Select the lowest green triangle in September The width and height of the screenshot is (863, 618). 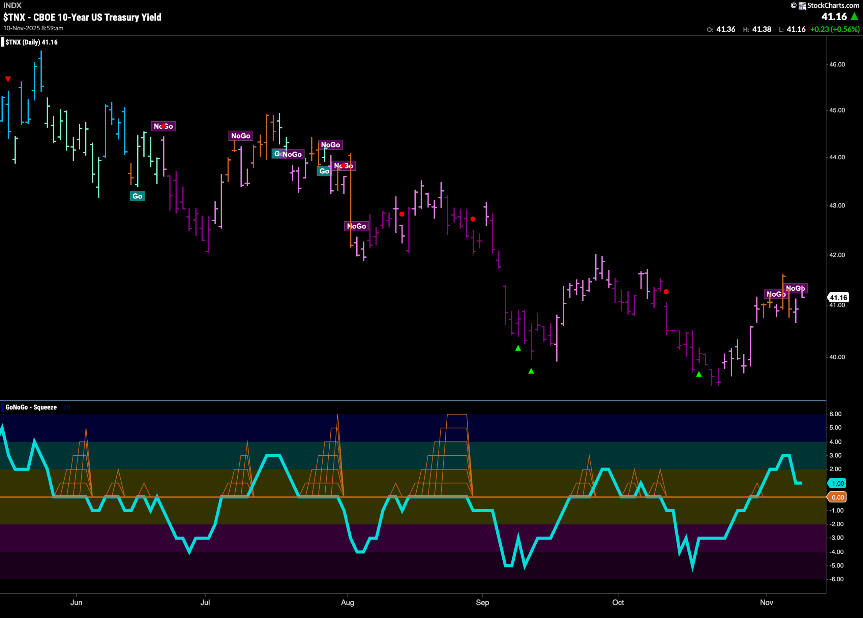531,371
